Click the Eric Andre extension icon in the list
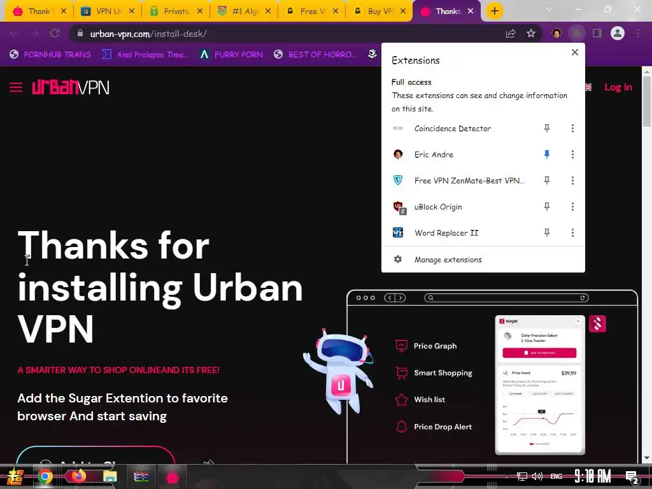Image resolution: width=652 pixels, height=489 pixels. coord(398,154)
